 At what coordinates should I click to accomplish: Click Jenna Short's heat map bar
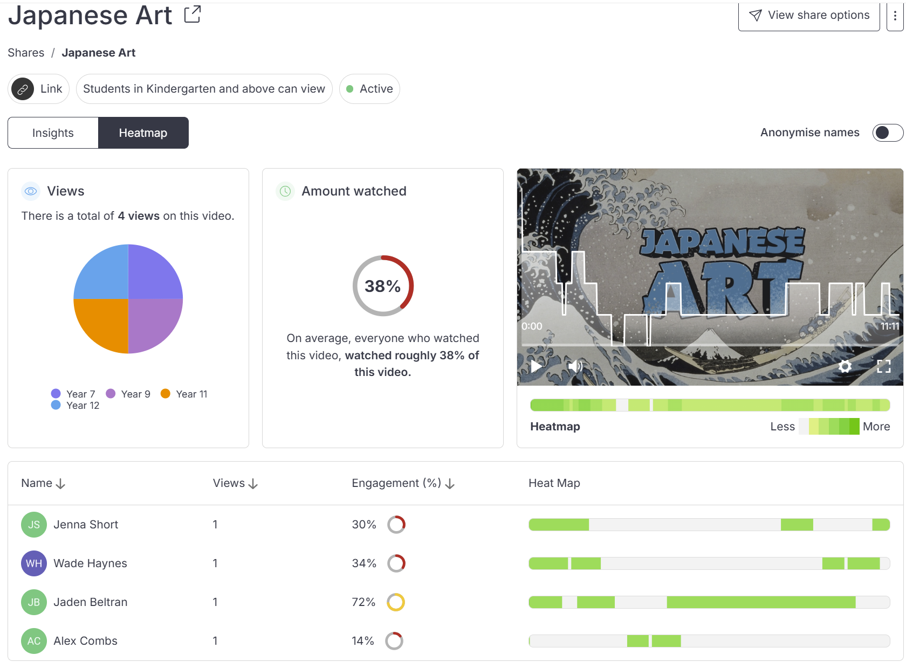(709, 525)
